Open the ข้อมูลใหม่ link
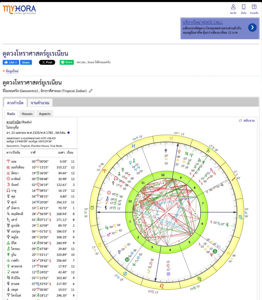 pyautogui.click(x=12, y=71)
